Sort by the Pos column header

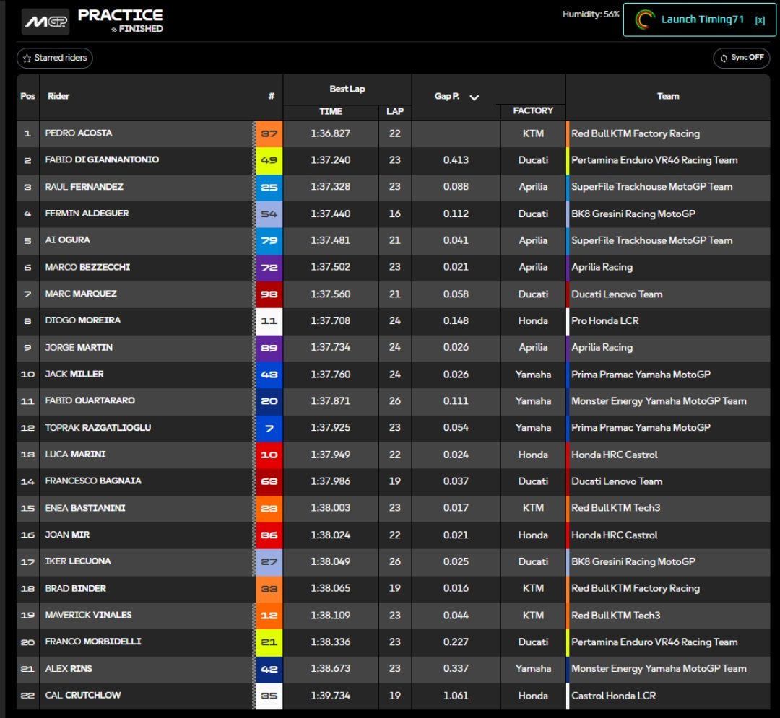coord(28,97)
